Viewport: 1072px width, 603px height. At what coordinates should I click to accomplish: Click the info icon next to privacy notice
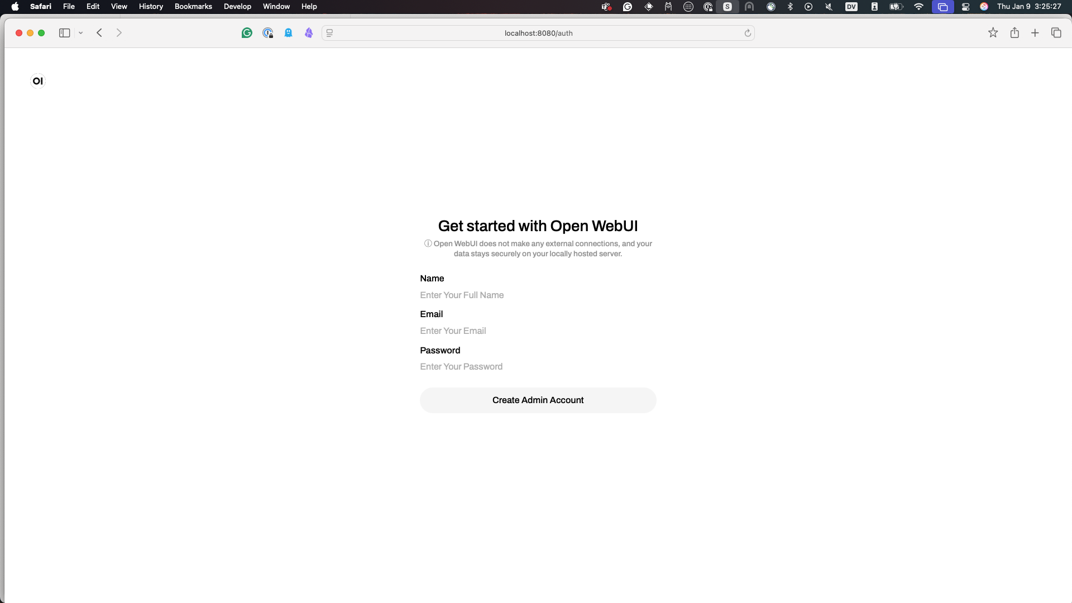point(428,243)
